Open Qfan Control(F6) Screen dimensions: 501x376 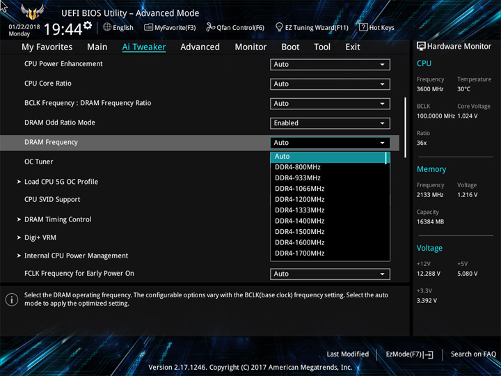click(x=235, y=27)
